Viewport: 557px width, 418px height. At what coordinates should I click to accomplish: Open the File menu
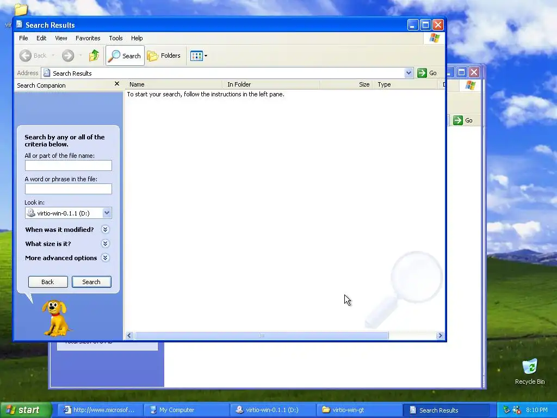(x=23, y=38)
